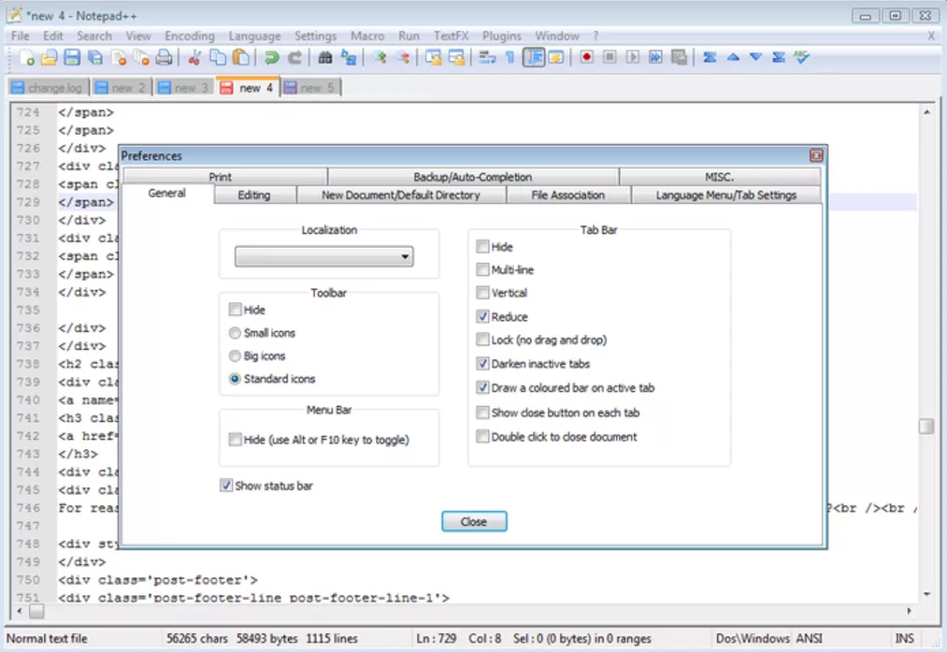The width and height of the screenshot is (947, 652).
Task: Switch to the new 5 document tab
Action: (x=309, y=88)
